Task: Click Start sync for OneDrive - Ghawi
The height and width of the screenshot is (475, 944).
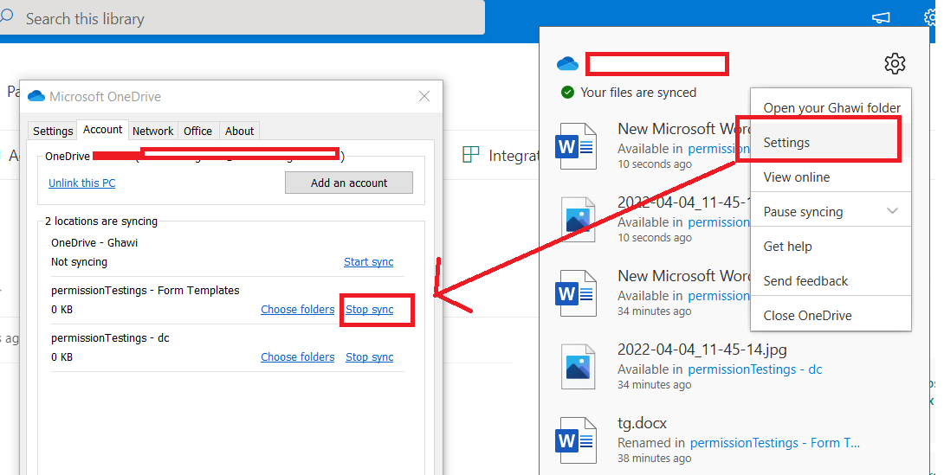Action: (368, 262)
